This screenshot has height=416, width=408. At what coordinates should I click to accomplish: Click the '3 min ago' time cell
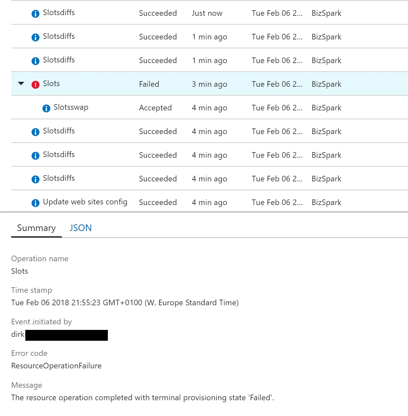209,84
